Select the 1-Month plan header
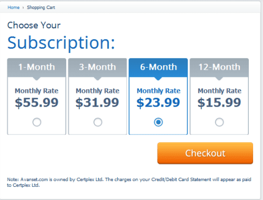263x200 pixels. pyautogui.click(x=37, y=68)
